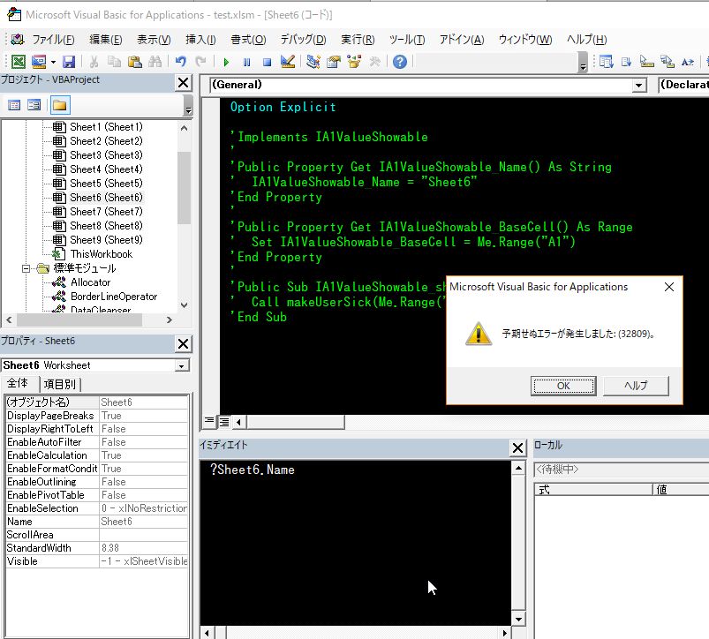Click the Visible property value field
Viewport: 709px width, 639px height.
(143, 561)
